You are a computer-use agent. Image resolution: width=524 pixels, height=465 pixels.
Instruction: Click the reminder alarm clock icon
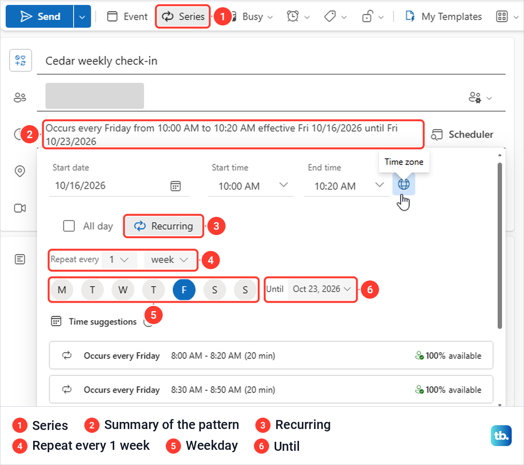[293, 17]
